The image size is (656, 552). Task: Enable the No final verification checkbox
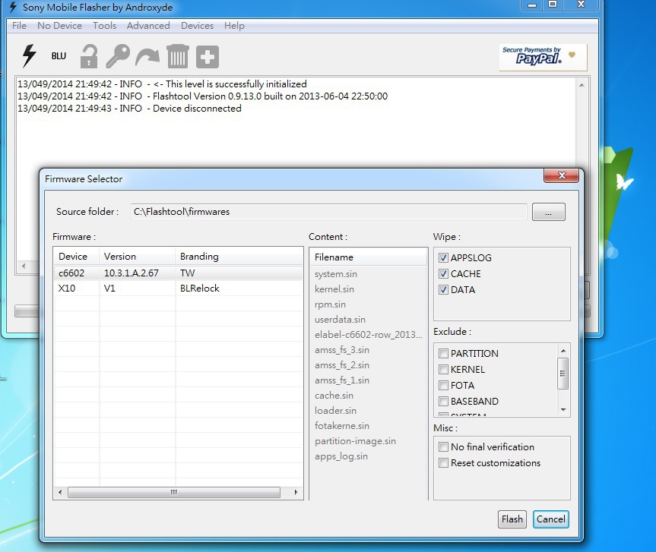[444, 447]
